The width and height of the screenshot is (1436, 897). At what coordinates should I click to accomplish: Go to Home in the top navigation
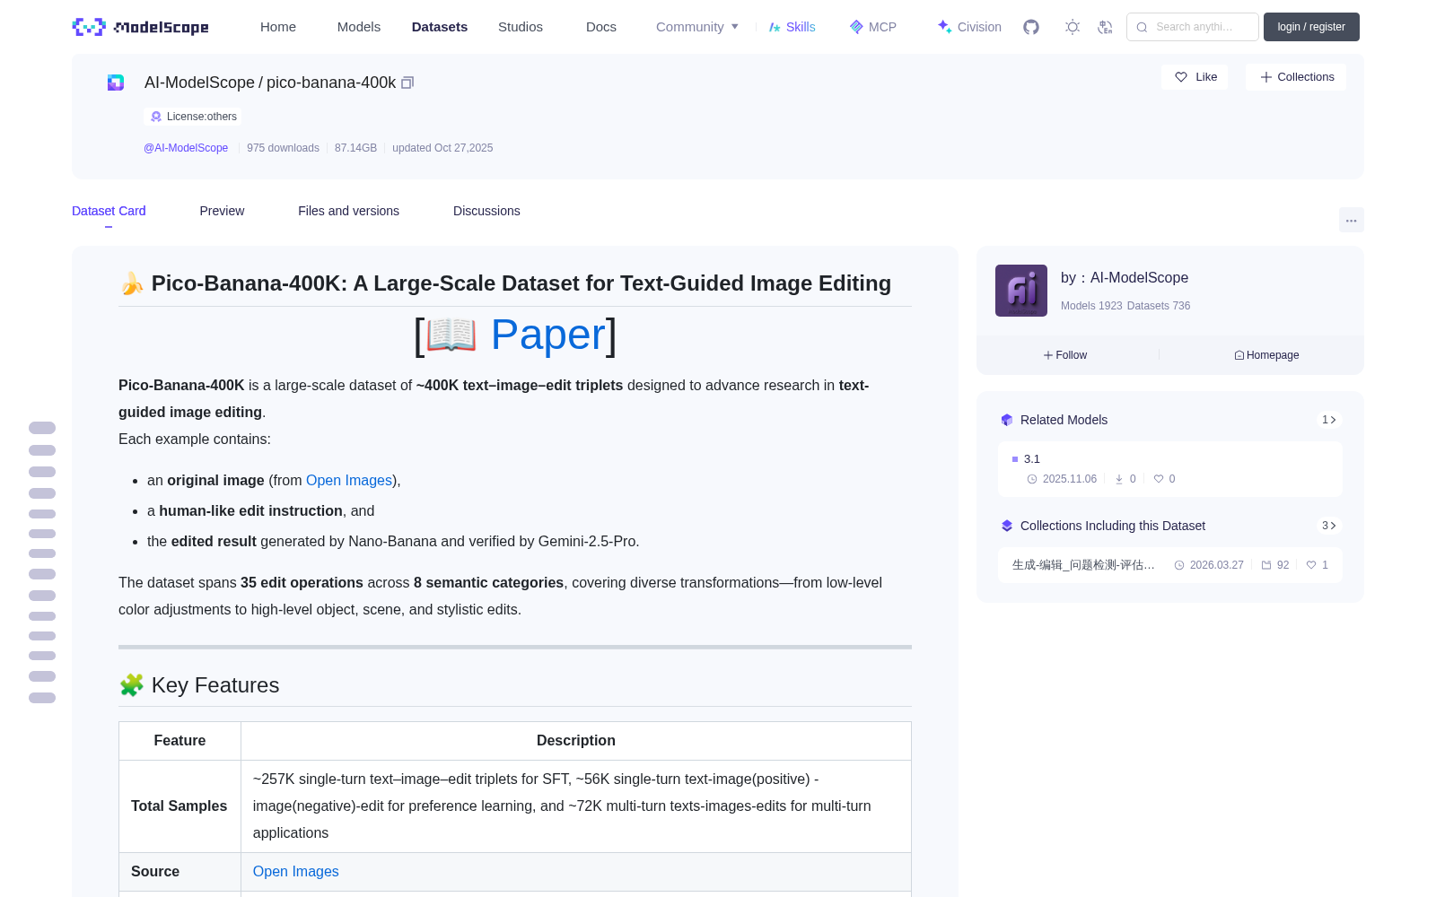[278, 27]
